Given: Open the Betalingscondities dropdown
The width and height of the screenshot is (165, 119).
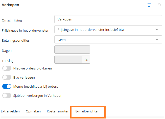Looking at the screenshot, I should point(157,39).
